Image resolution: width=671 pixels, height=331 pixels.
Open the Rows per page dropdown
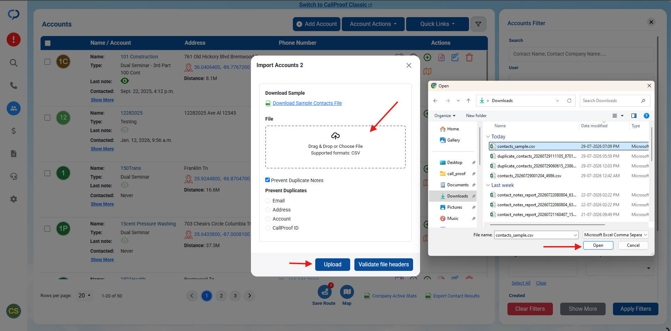85,296
